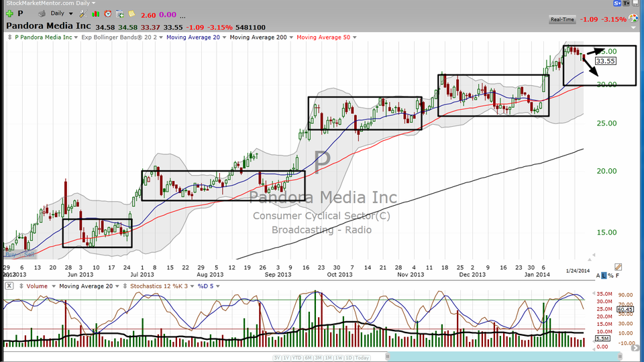The width and height of the screenshot is (644, 362).
Task: Select the 1W time range
Action: click(x=338, y=358)
